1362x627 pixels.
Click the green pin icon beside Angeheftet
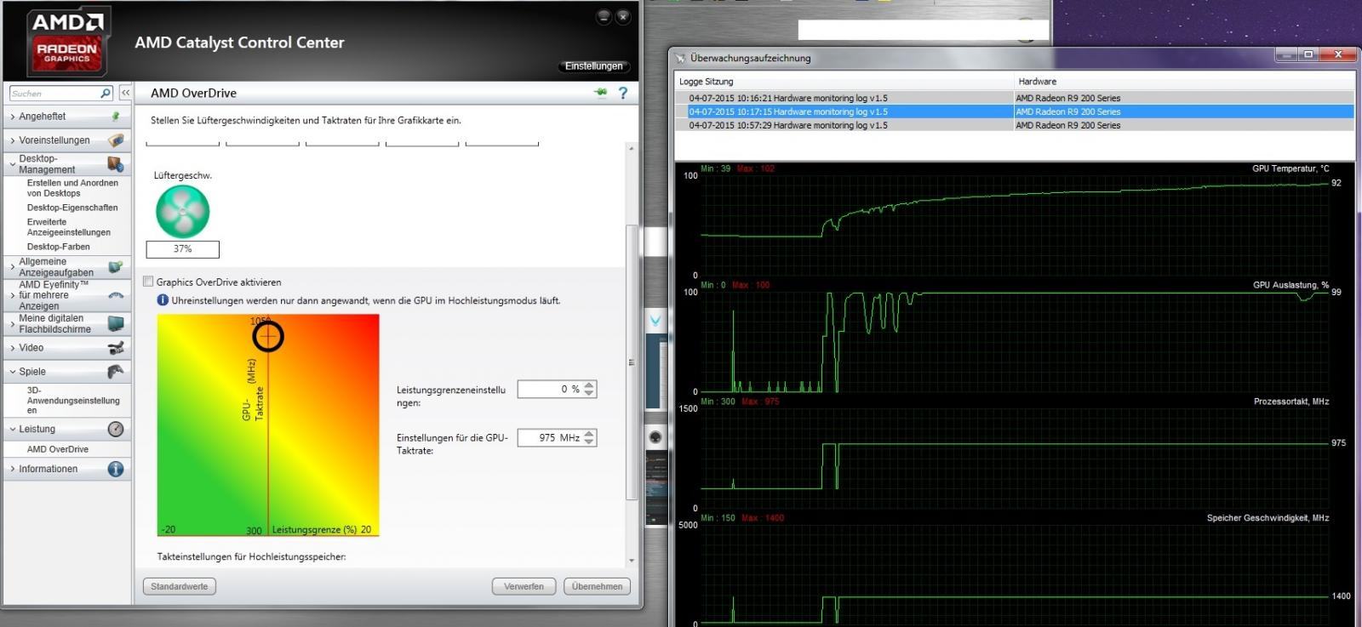116,117
